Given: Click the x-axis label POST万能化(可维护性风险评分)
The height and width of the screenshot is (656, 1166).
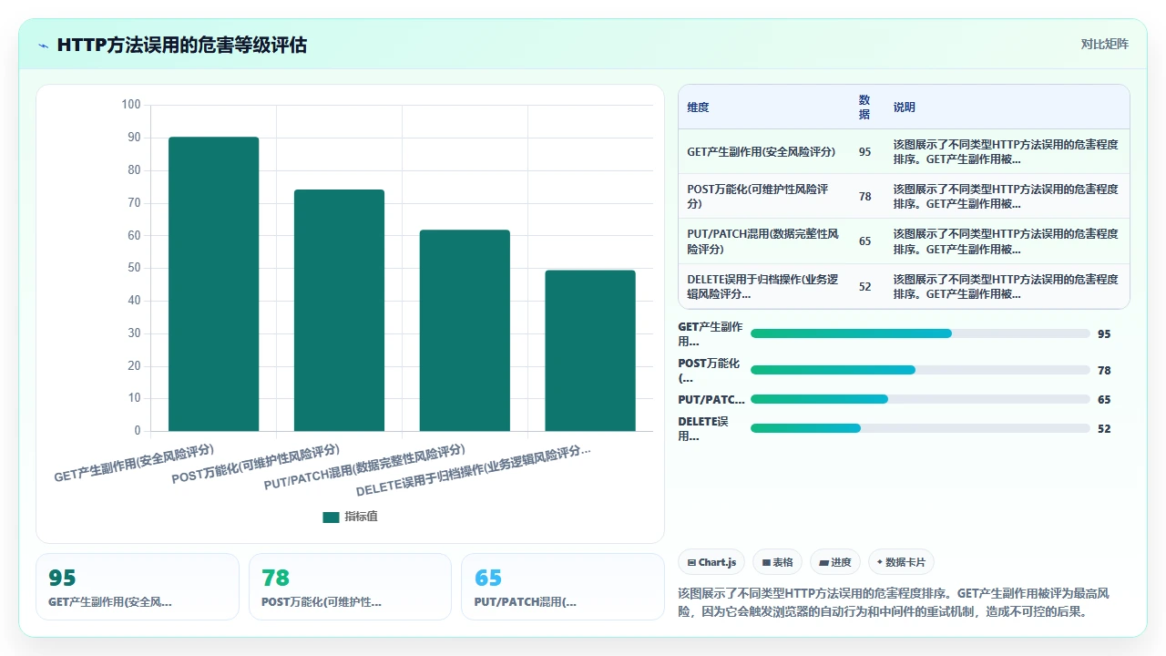Looking at the screenshot, I should [x=255, y=464].
